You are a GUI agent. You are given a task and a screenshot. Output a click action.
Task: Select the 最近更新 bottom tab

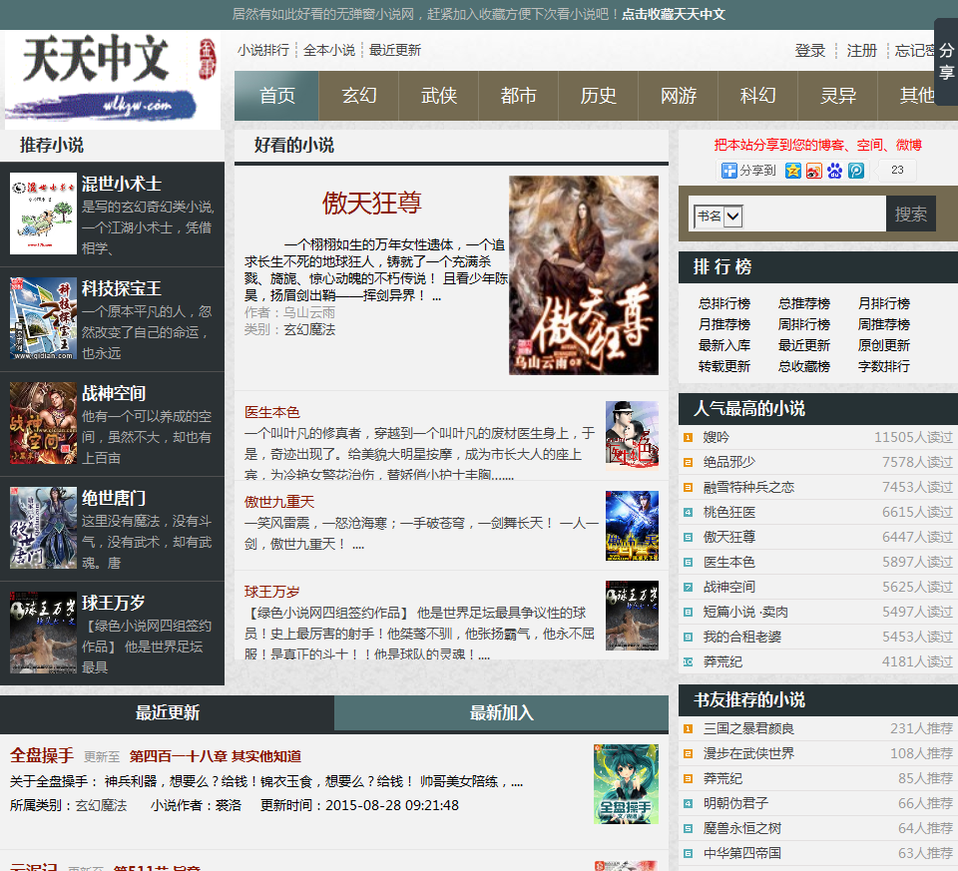click(x=168, y=712)
